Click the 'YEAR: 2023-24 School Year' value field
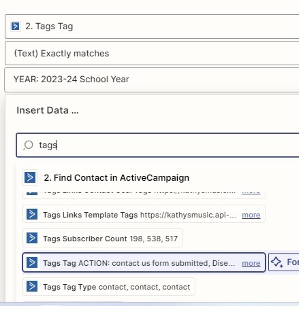The image size is (305, 312). pos(152,80)
